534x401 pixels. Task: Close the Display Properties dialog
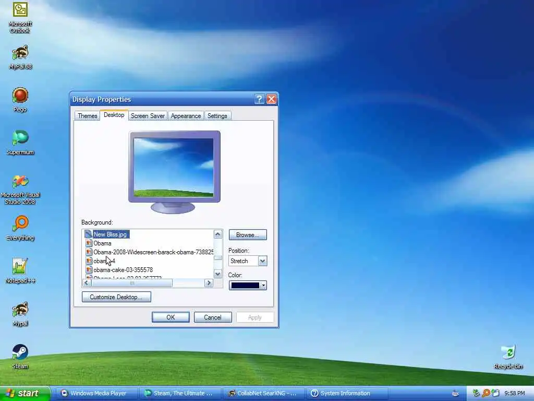click(271, 99)
